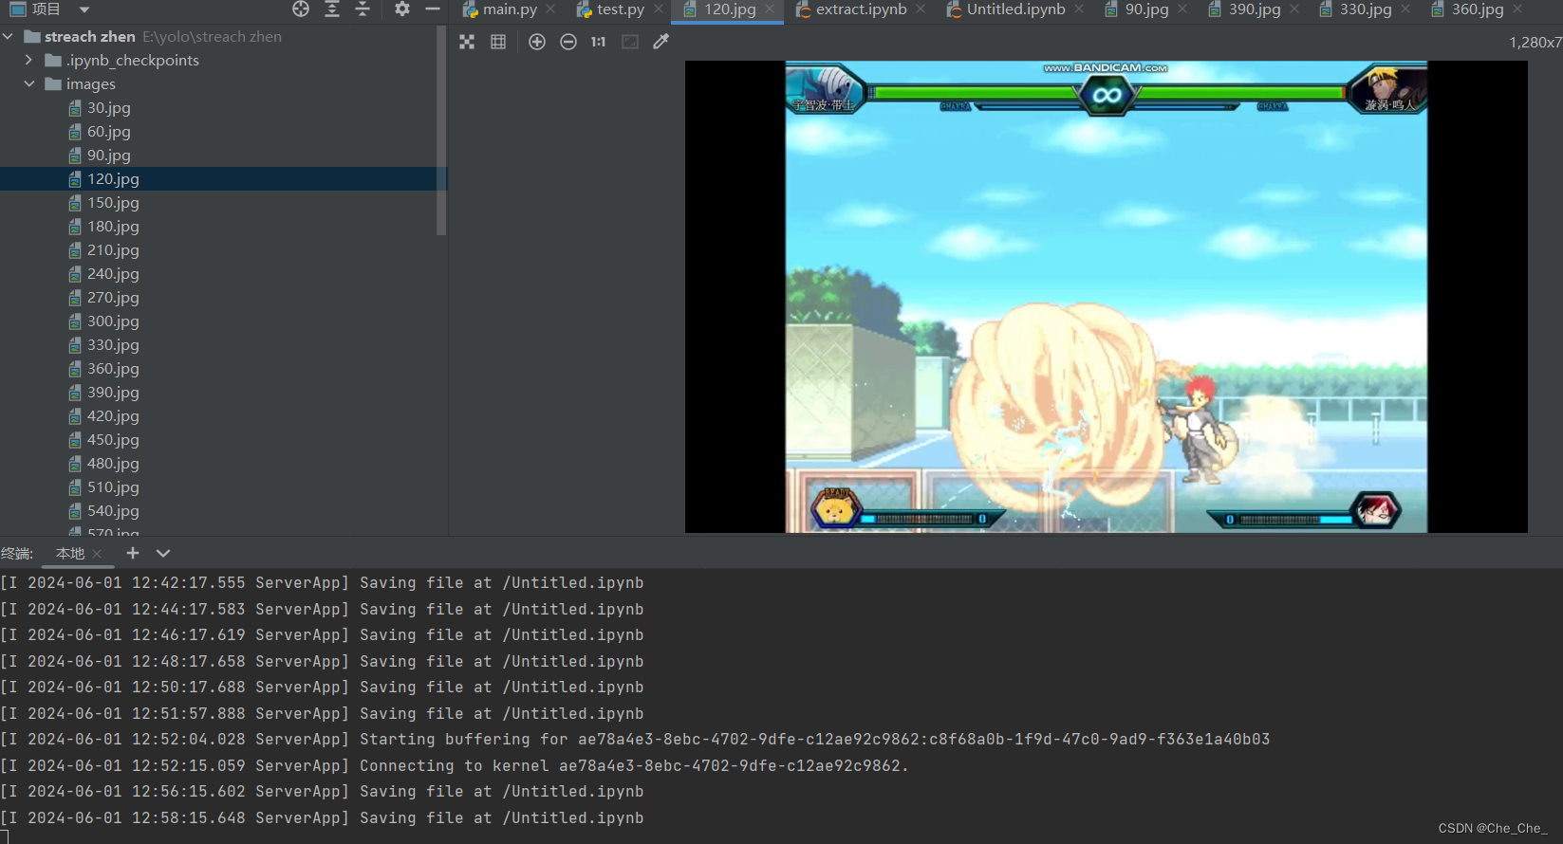Expand the .ipynb_checkpoints folder
Viewport: 1563px width, 844px height.
pos(28,60)
